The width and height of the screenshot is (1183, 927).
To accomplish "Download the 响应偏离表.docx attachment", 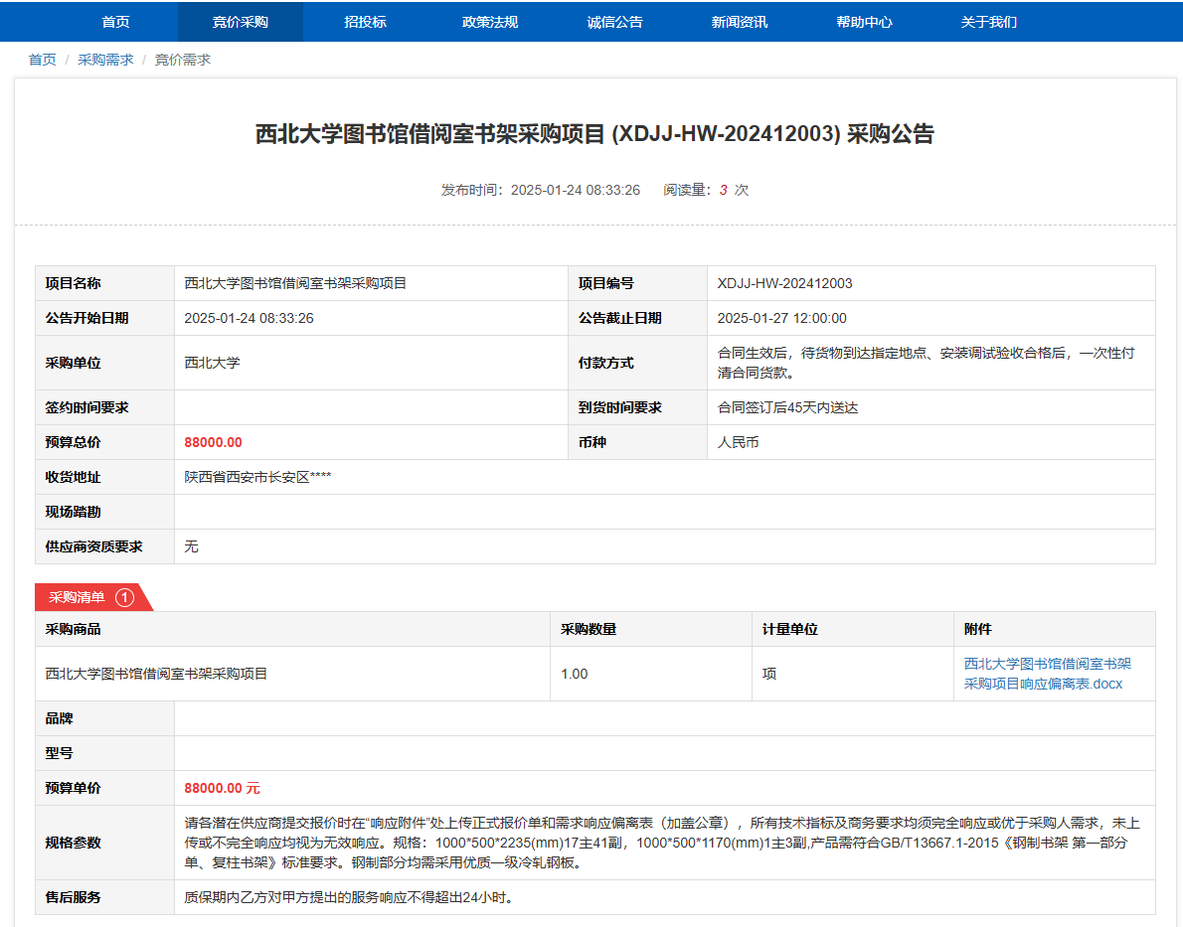I will pyautogui.click(x=1047, y=674).
